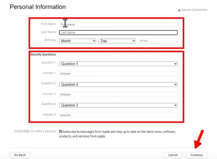Click the Secure Connection lock icon
Image resolution: width=217 pixels, height=159 pixels.
click(179, 10)
